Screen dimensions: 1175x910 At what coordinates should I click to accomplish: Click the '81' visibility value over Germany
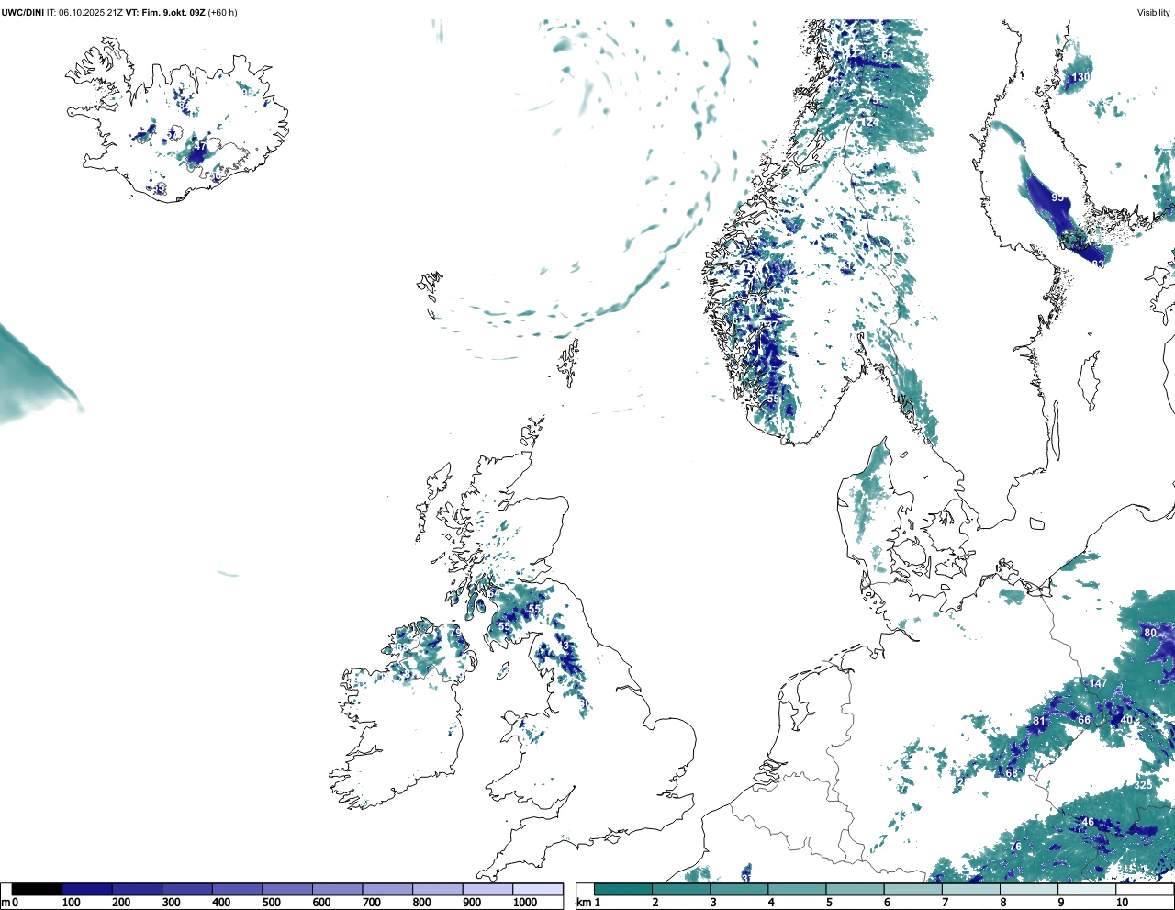1039,721
